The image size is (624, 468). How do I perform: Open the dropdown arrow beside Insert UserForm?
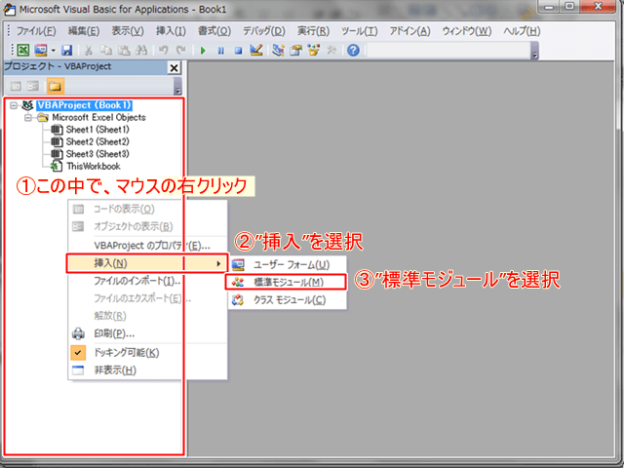tap(53, 50)
